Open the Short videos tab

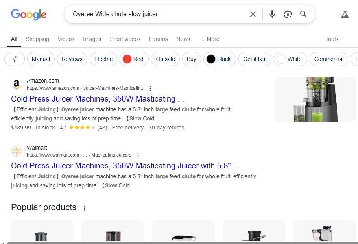coord(125,39)
